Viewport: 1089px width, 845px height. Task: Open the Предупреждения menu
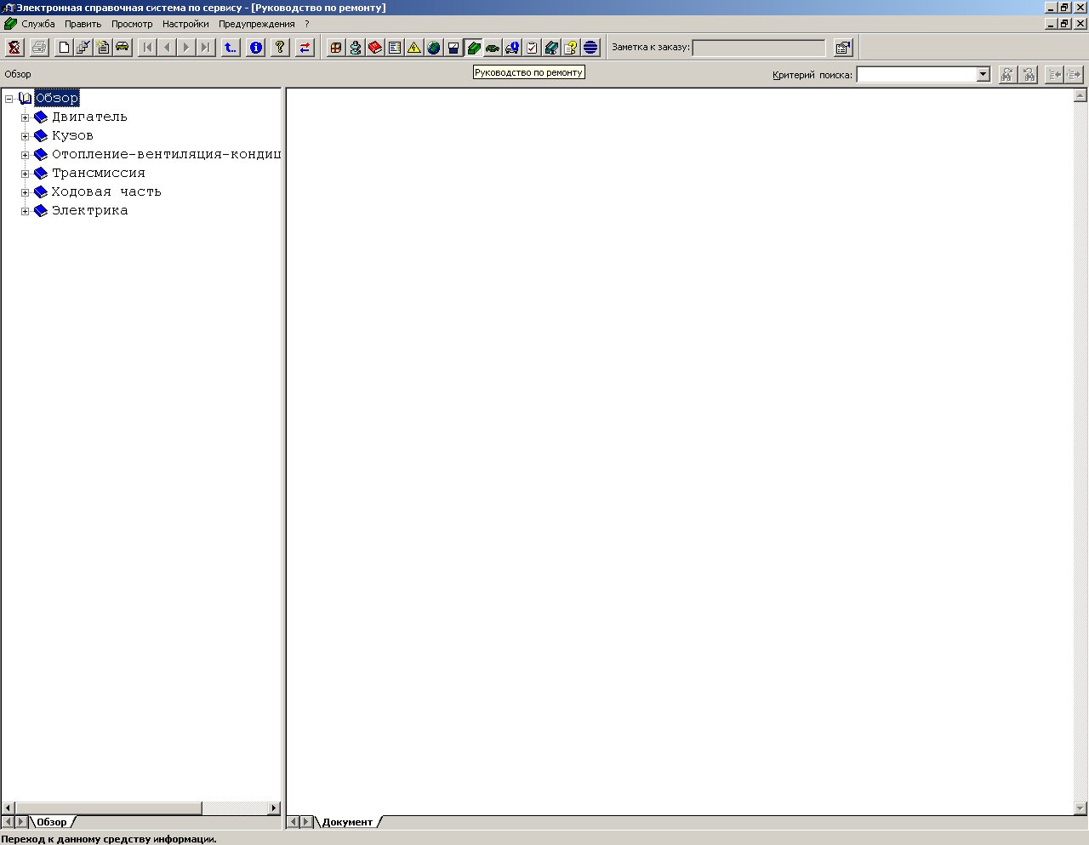[257, 24]
